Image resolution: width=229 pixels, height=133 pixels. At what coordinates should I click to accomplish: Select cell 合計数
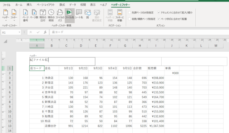(x=140, y=68)
